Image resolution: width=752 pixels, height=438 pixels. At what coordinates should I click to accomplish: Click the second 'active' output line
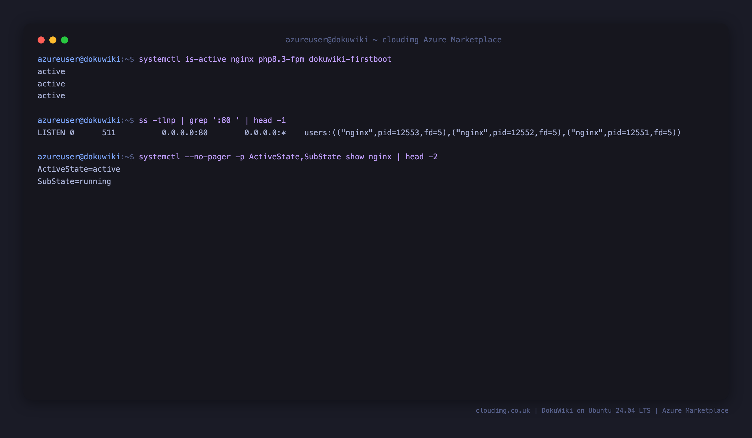[51, 83]
